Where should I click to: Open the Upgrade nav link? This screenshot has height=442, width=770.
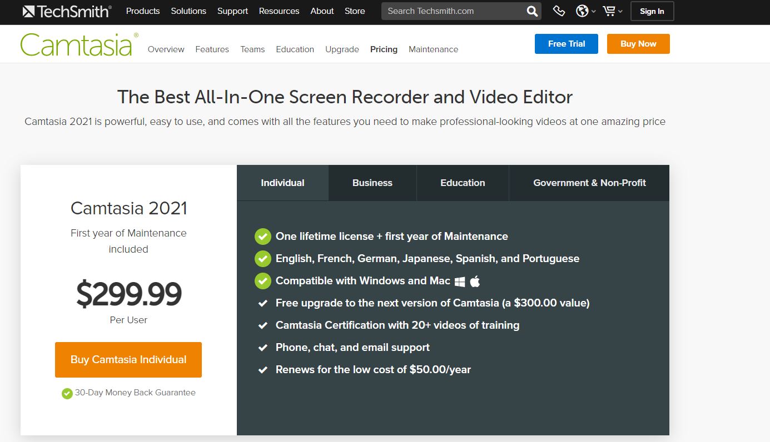click(x=342, y=49)
